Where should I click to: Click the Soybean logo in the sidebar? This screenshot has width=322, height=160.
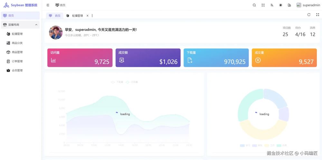coord(6,5)
